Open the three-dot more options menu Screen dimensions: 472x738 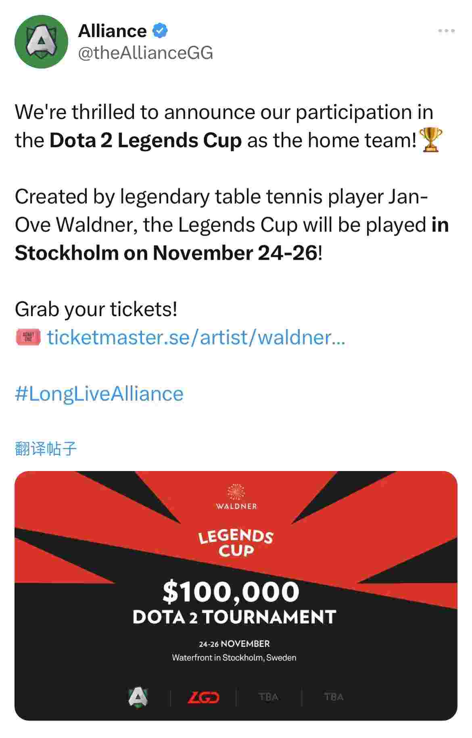point(447,31)
